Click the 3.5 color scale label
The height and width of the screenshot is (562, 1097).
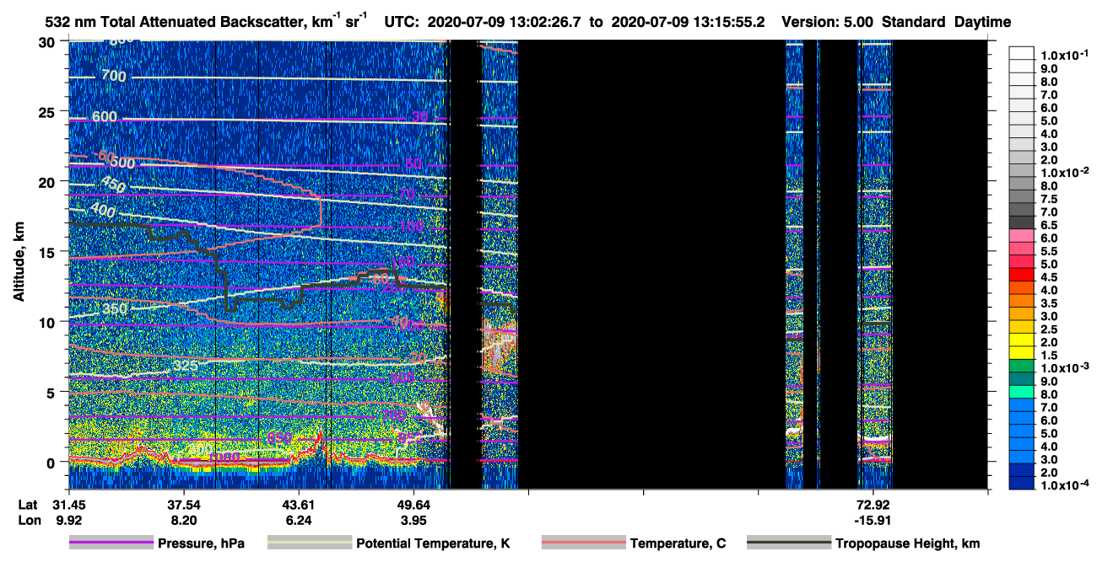[1049, 303]
